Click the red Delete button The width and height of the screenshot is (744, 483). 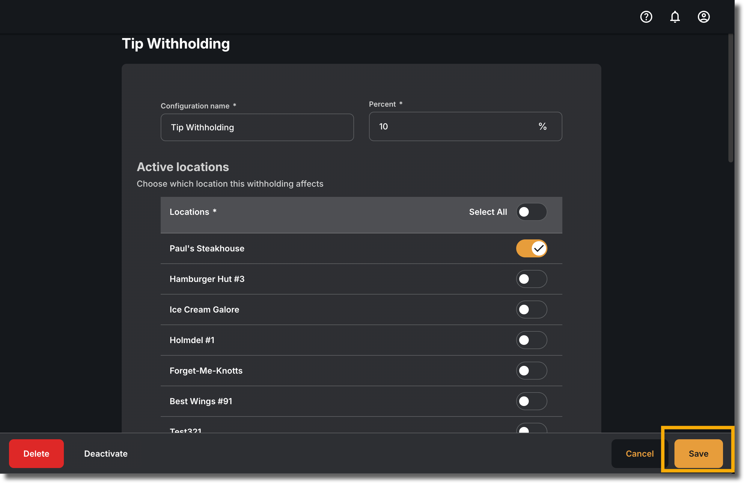pos(36,454)
